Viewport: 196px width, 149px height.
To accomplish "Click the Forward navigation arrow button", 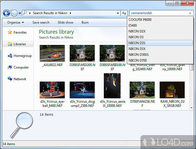I will (14, 13).
